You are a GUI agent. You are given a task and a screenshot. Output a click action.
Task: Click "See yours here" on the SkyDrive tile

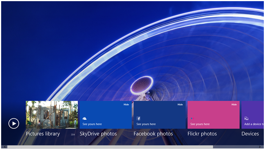(x=92, y=124)
